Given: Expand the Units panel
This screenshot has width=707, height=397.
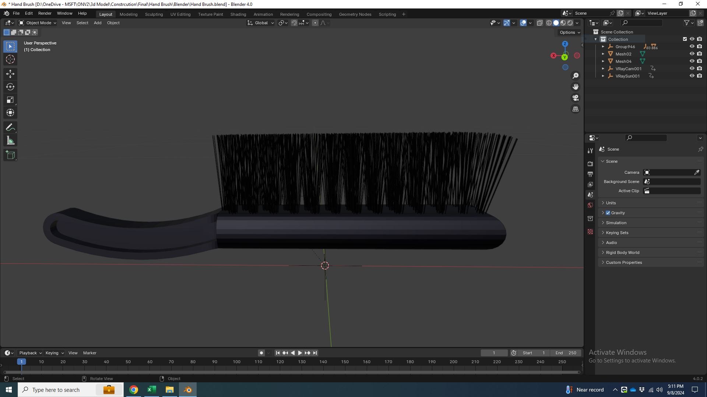Looking at the screenshot, I should [651, 203].
